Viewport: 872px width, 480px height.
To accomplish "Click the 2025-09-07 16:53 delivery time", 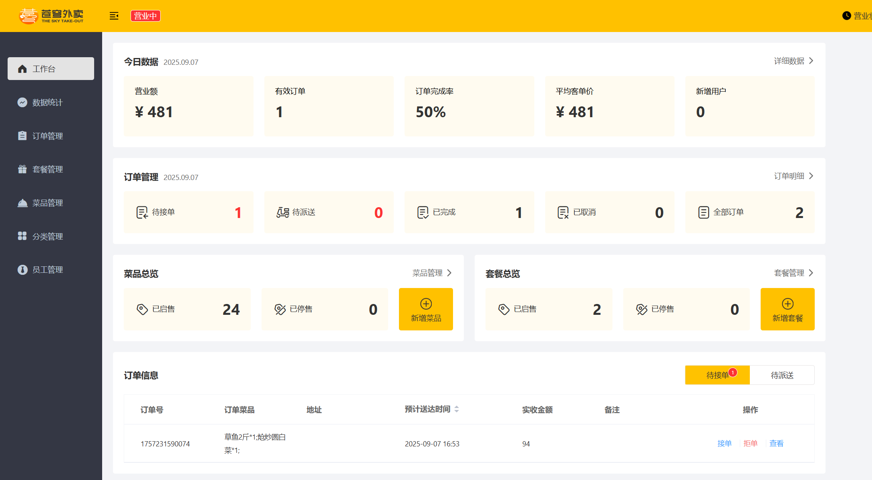I will (432, 444).
